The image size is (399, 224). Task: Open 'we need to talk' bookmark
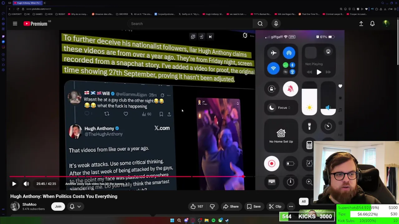236,14
